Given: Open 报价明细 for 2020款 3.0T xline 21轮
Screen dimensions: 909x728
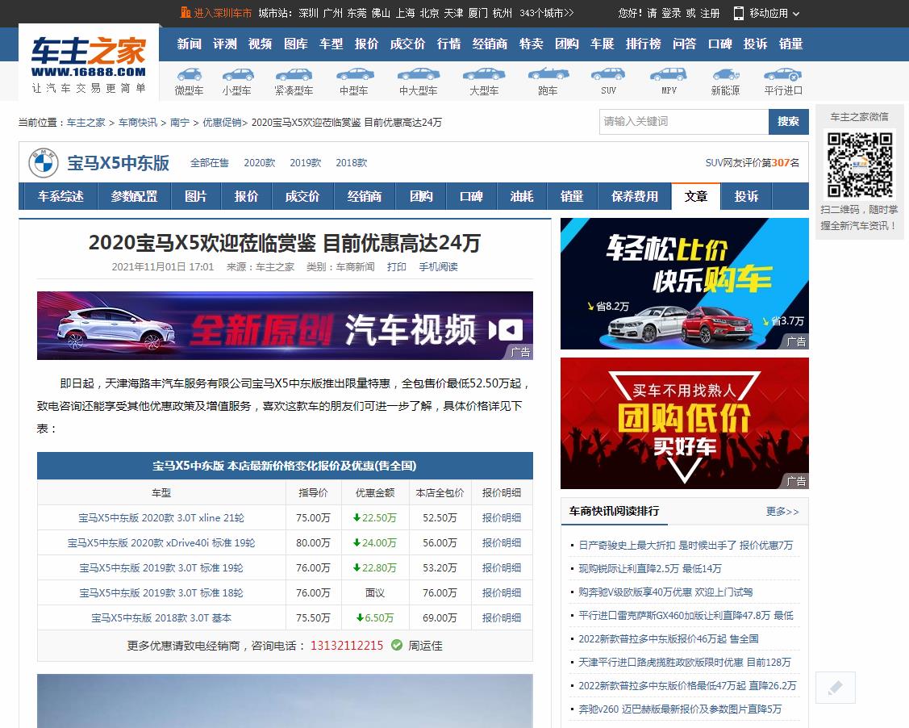Looking at the screenshot, I should 502,518.
